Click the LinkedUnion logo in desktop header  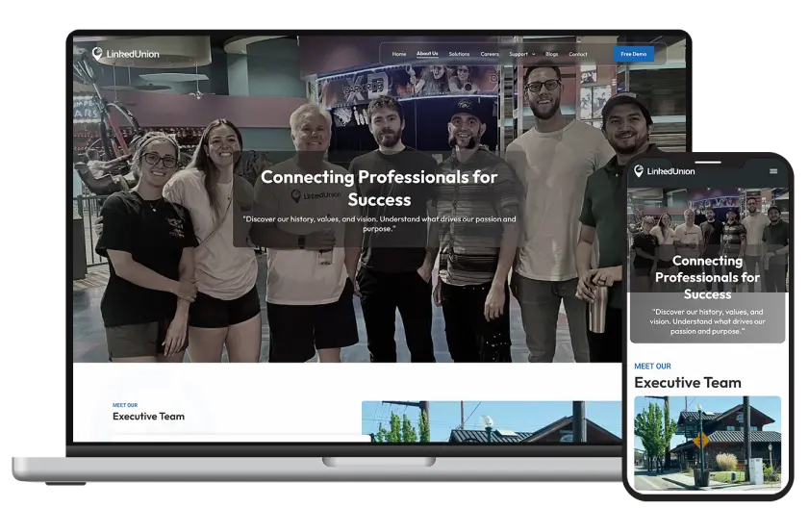coord(126,54)
